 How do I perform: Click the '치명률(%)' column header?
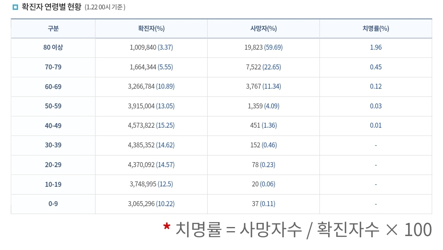click(x=376, y=29)
